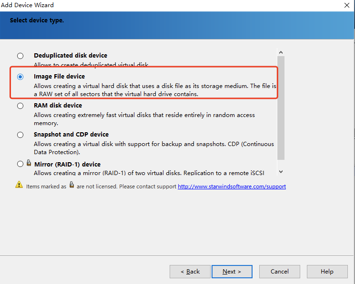355x284 pixels.
Task: Select the Mirror (RAID-1) device option
Action: pyautogui.click(x=20, y=164)
